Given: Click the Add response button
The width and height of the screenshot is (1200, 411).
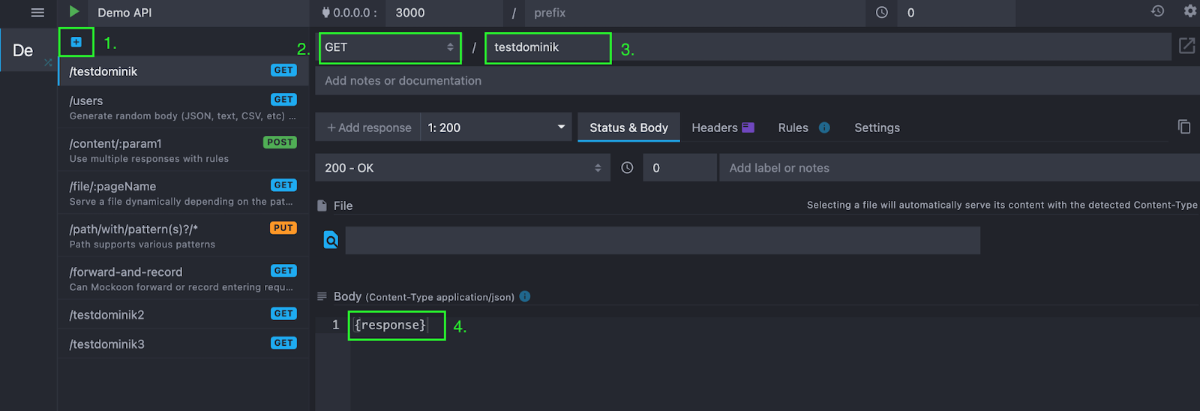Looking at the screenshot, I should pyautogui.click(x=369, y=127).
